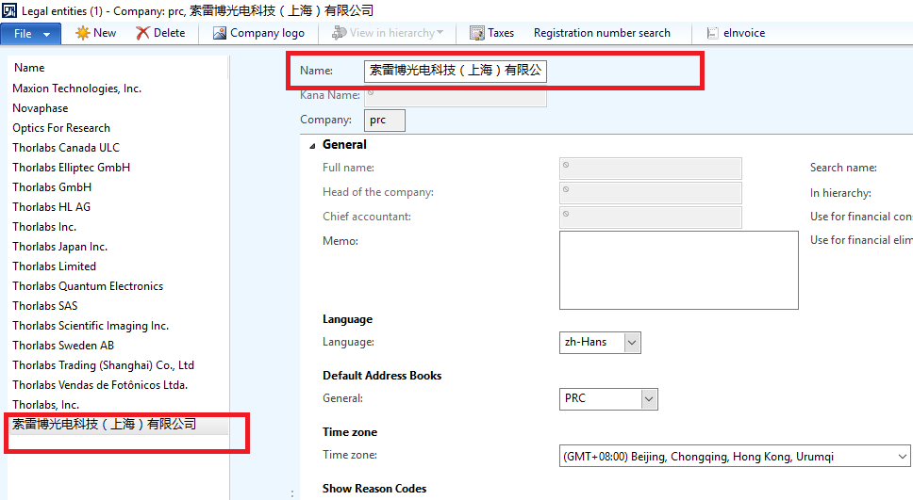Screen dimensions: 913x500
Task: Select Maxion Technologies, Inc. entity
Action: click(x=76, y=89)
